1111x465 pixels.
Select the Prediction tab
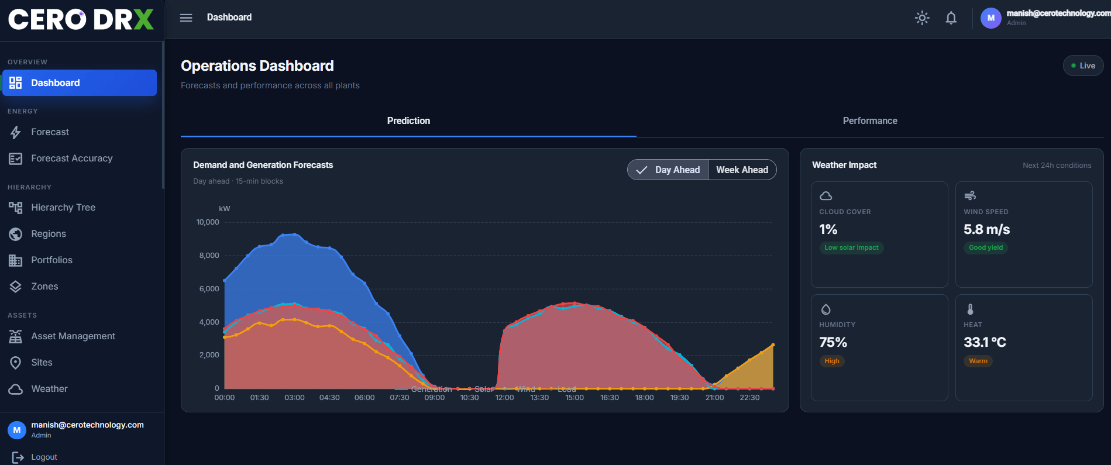click(x=408, y=120)
